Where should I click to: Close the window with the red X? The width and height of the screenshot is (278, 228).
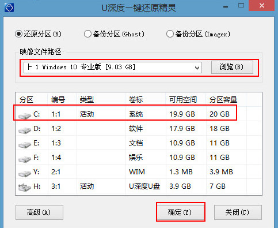pyautogui.click(x=261, y=6)
